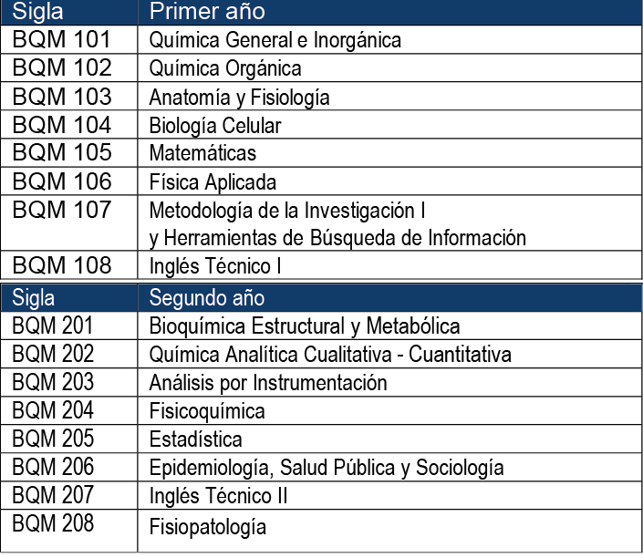Screen dimensions: 643x558
Task: Click the BQM 104 code cell
Action: 62,125
